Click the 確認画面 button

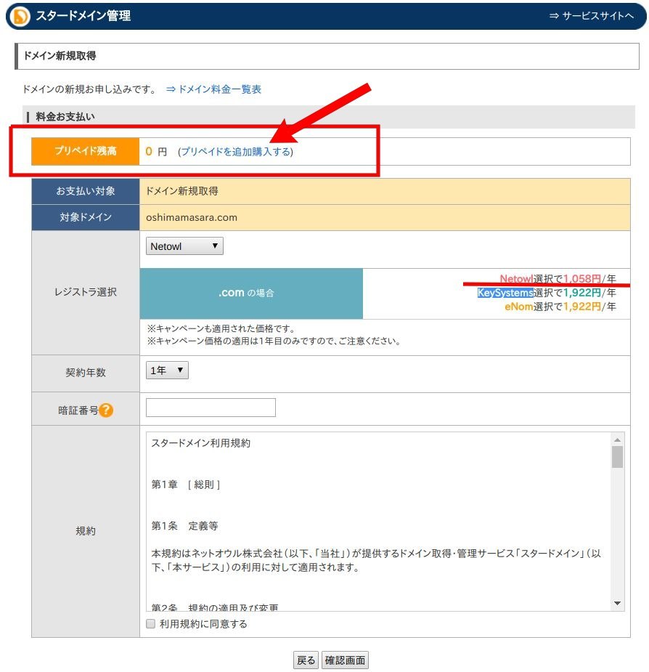[345, 660]
